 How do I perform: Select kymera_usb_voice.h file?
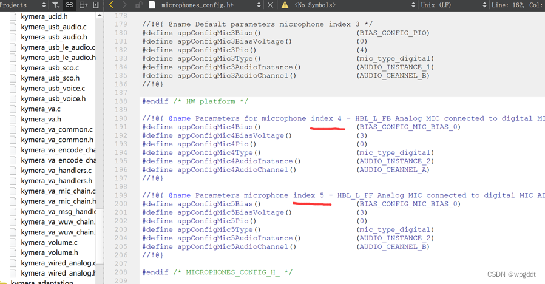[x=53, y=98]
